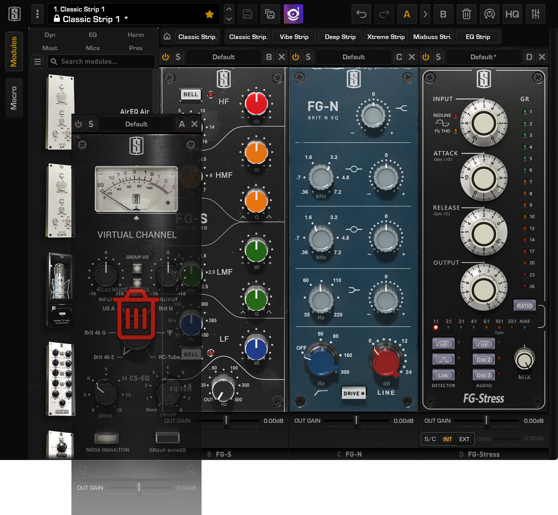Click the RATIO button on FG-Stress

pyautogui.click(x=524, y=306)
